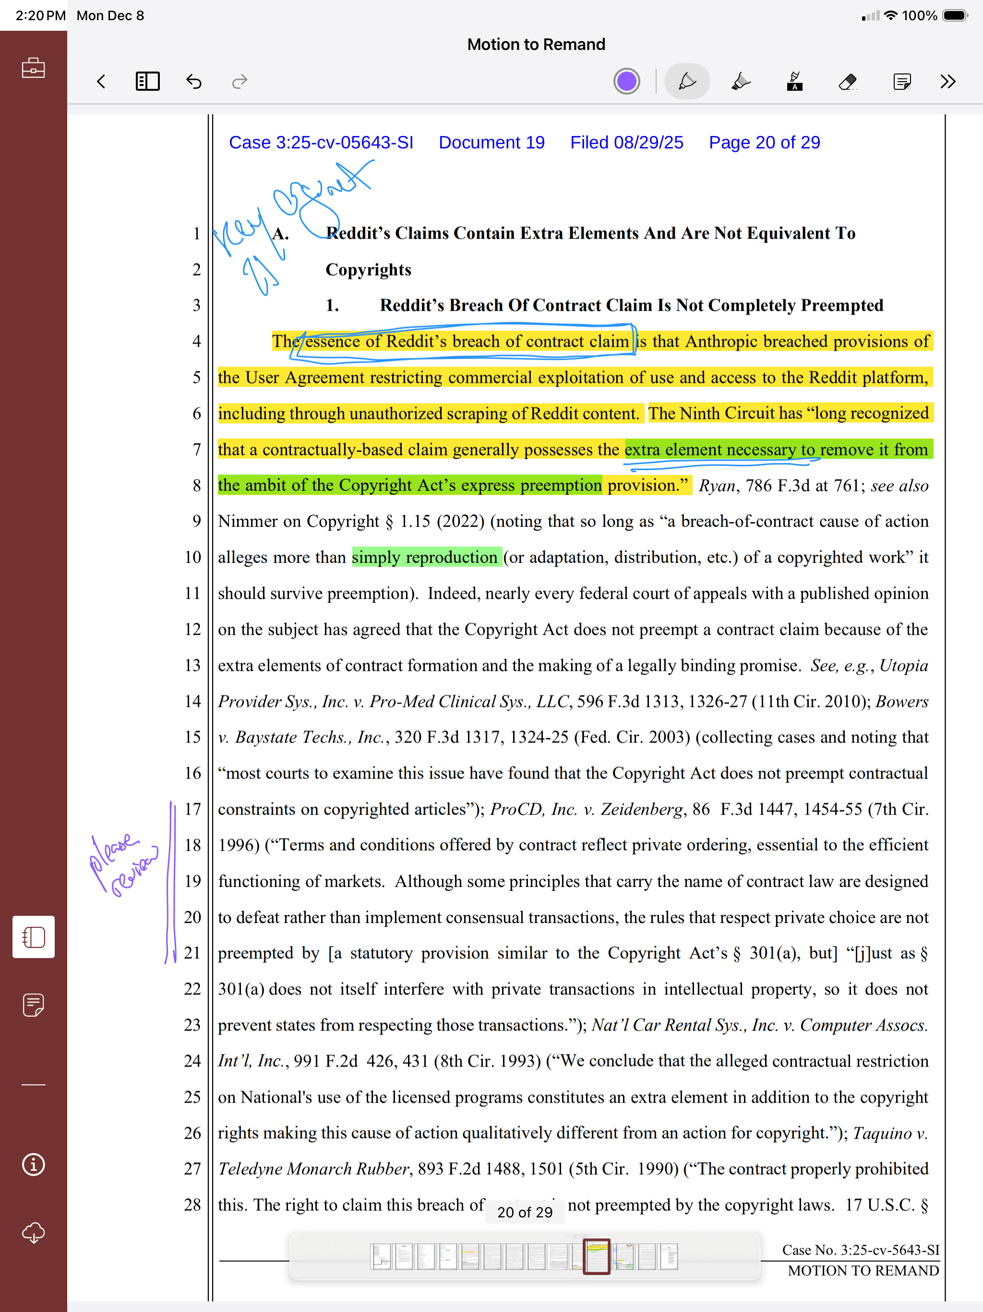This screenshot has height=1312, width=983.
Task: Redo the last undone action
Action: point(239,81)
